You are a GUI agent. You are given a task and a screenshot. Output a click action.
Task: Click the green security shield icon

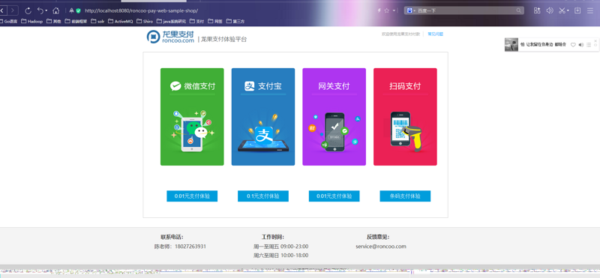point(79,10)
